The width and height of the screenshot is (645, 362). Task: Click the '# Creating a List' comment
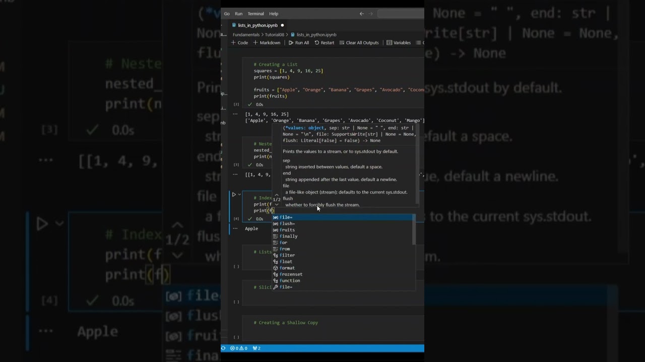click(276, 64)
